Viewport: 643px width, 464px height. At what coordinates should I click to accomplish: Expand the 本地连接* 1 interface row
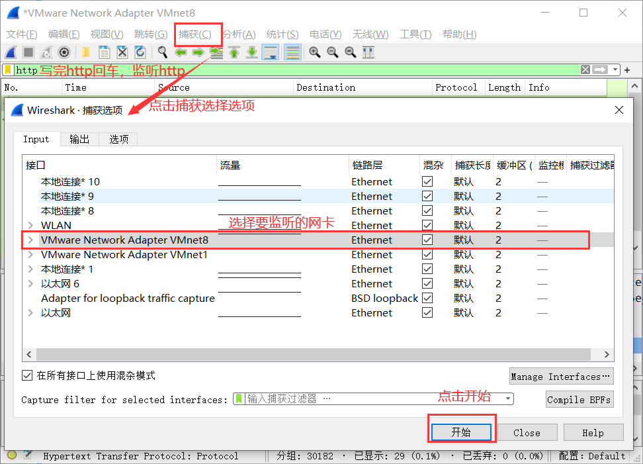tap(30, 269)
